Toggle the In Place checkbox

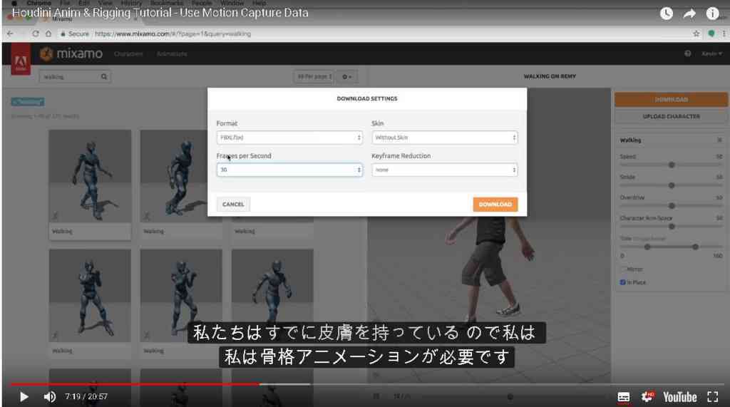(x=623, y=282)
